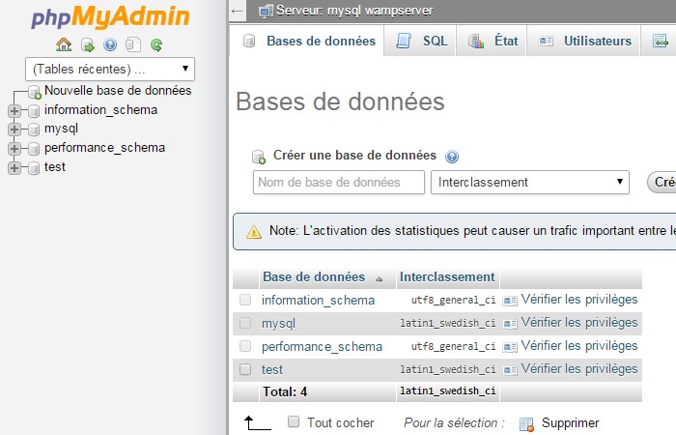Click the Supprimer drop icon
Screen dimensions: 676x435
526,424
